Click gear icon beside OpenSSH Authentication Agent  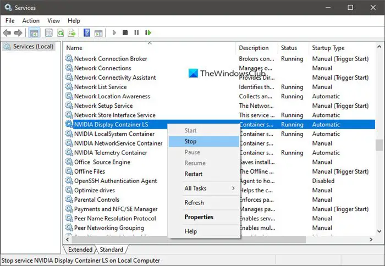click(x=69, y=181)
